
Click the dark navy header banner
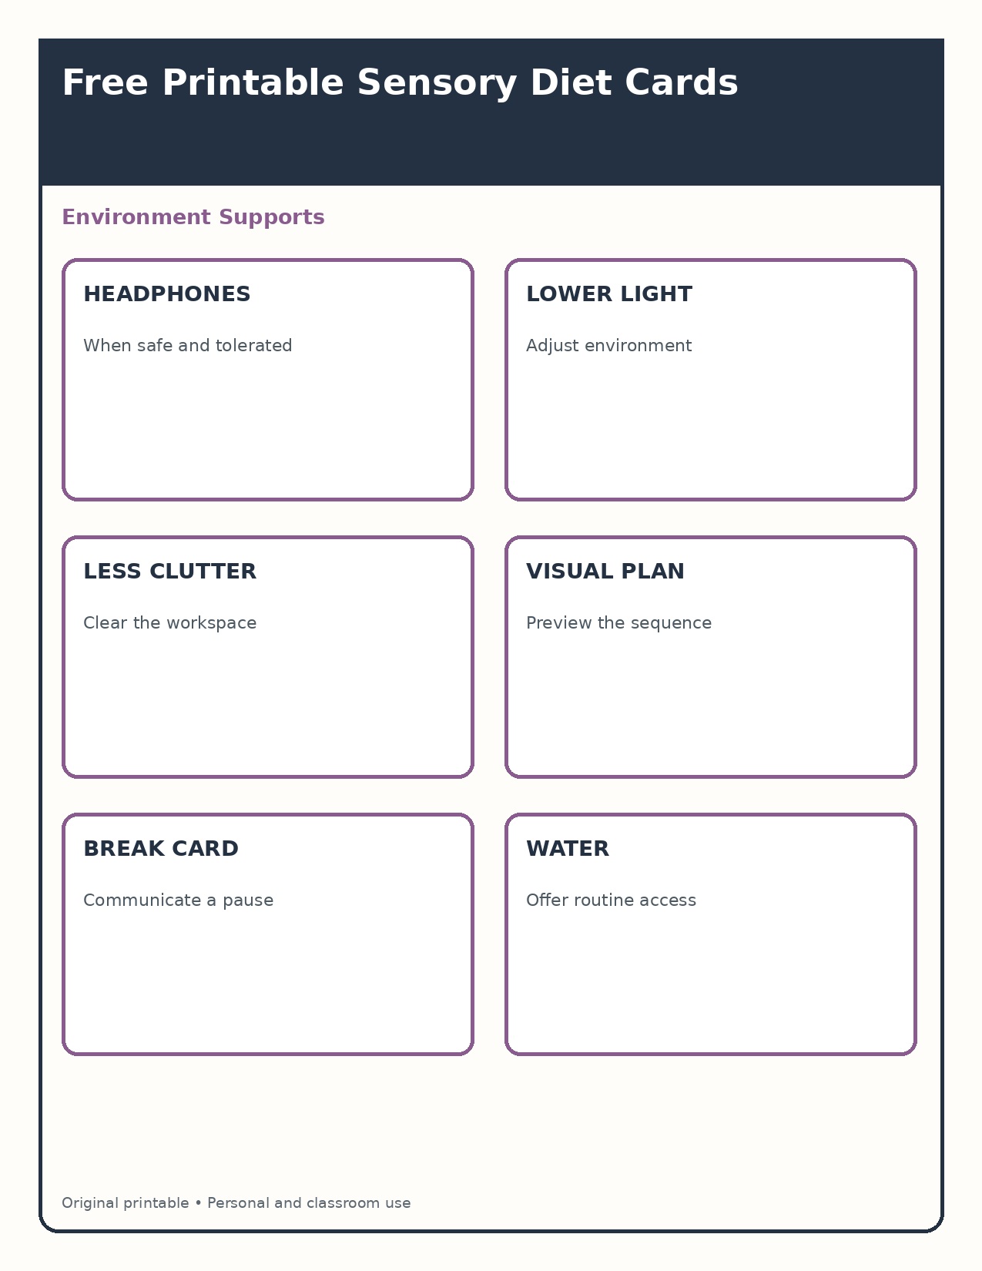[x=491, y=146]
